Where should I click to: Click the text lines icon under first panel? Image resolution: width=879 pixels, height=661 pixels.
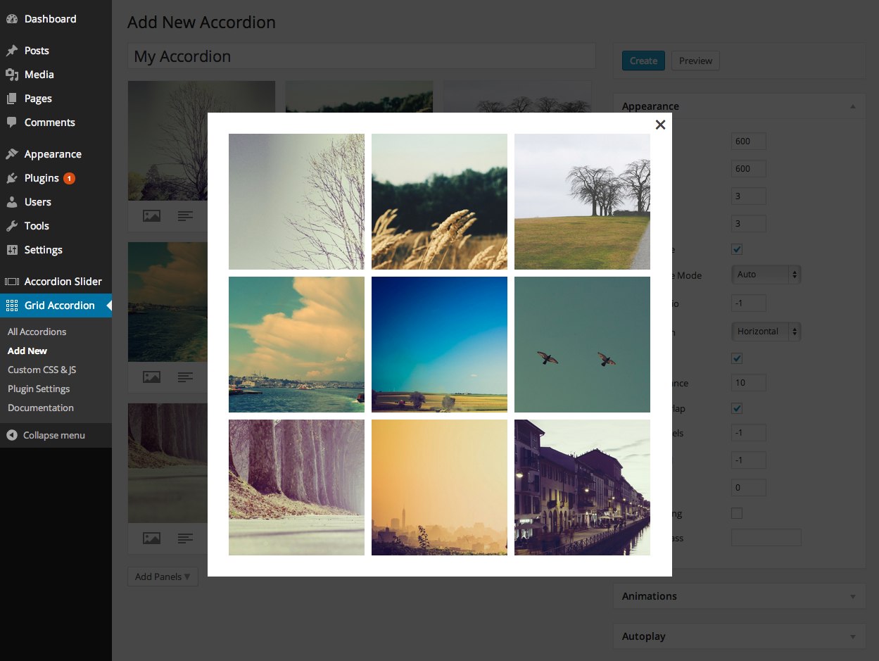point(185,216)
